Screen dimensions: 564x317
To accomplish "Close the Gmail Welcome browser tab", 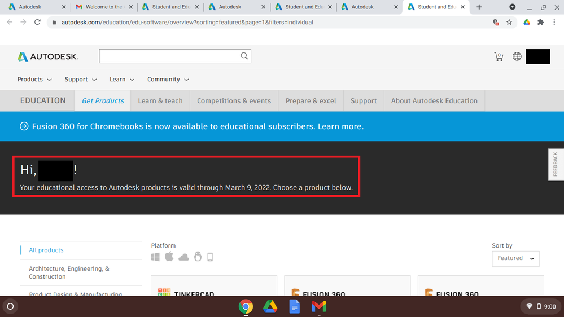I will 130,7.
